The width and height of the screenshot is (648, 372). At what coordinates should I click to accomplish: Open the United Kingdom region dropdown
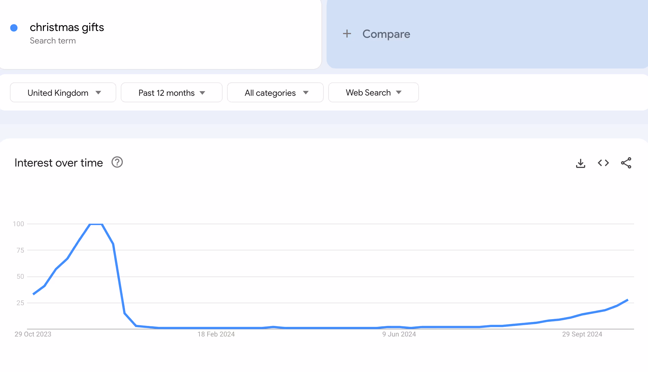[63, 92]
